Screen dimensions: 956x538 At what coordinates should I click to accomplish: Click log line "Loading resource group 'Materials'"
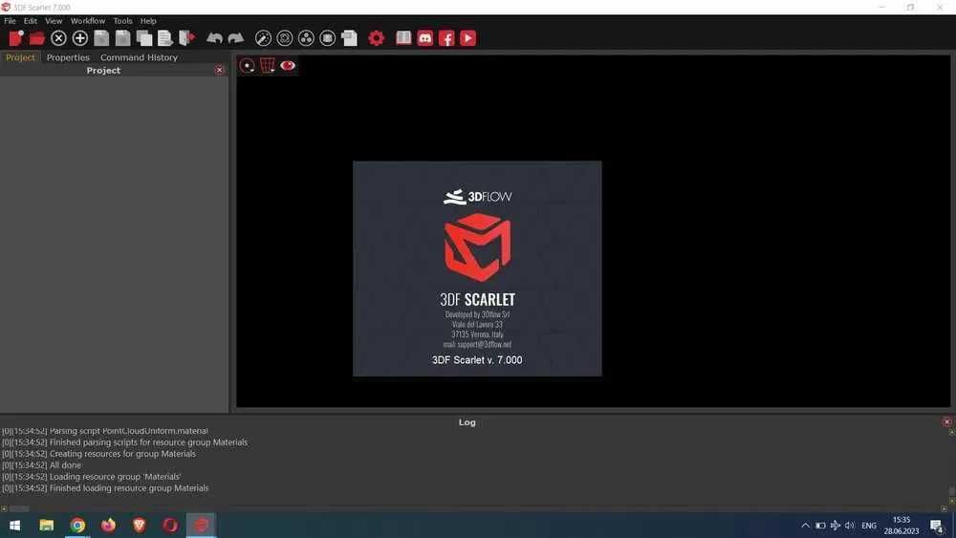[x=92, y=477]
